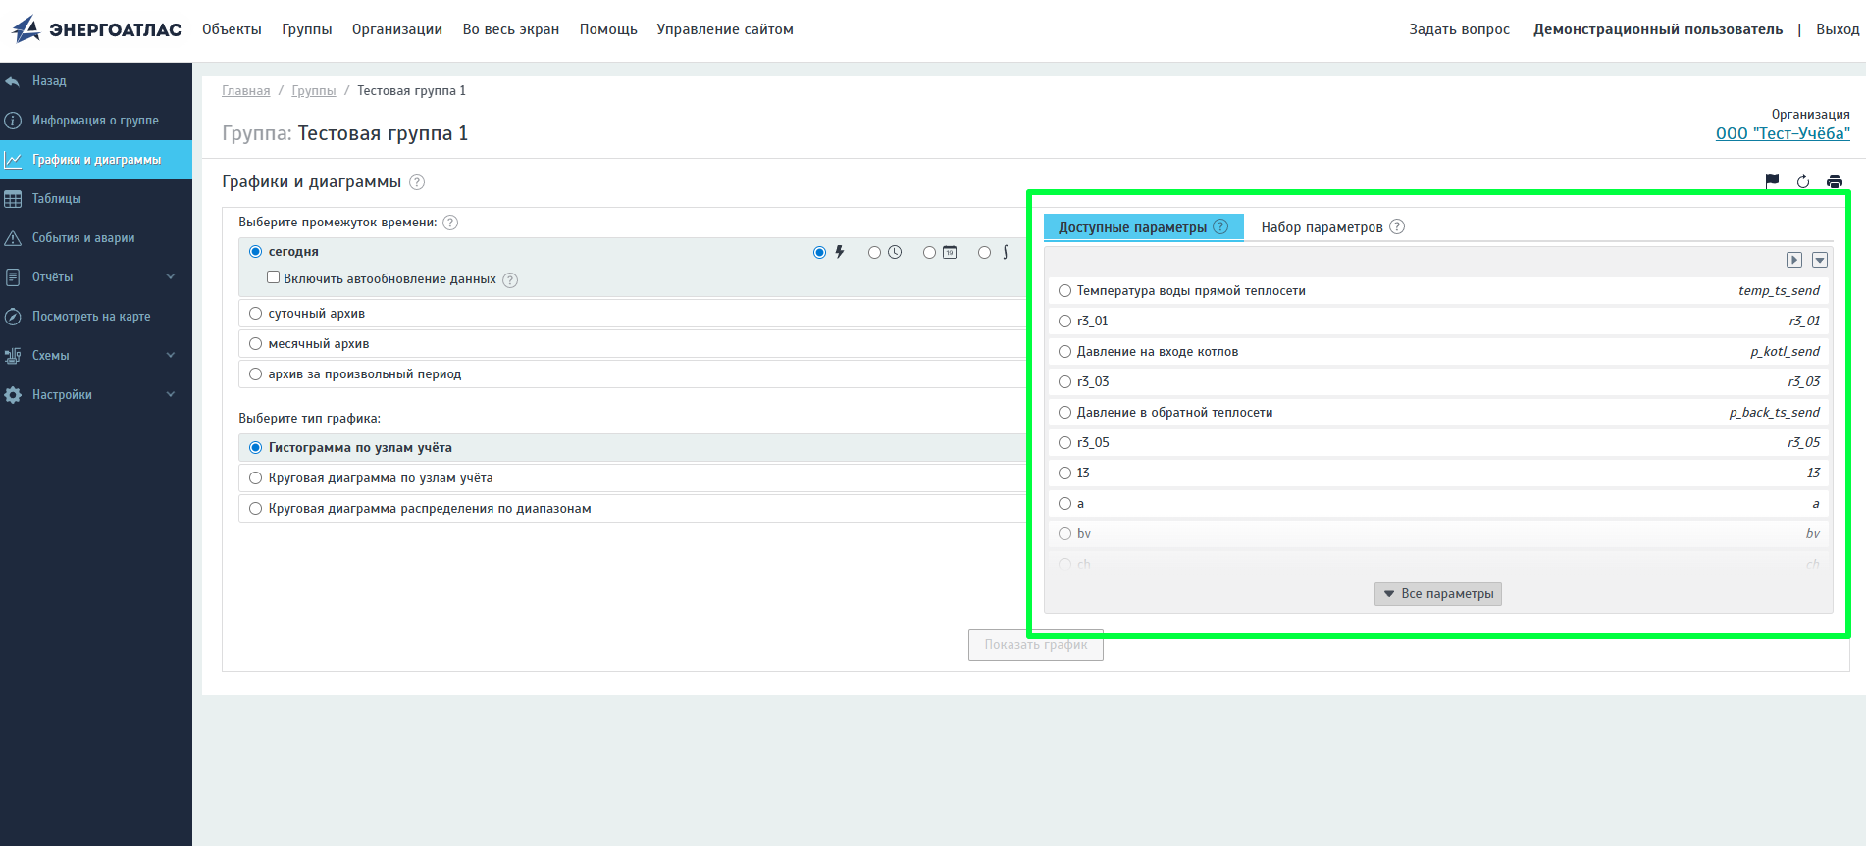Click the refresh icon near print

[x=1803, y=182]
